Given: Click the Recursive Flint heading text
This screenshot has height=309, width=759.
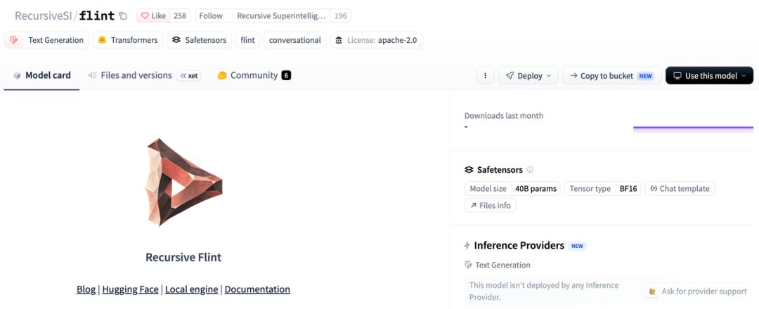Looking at the screenshot, I should pos(183,257).
